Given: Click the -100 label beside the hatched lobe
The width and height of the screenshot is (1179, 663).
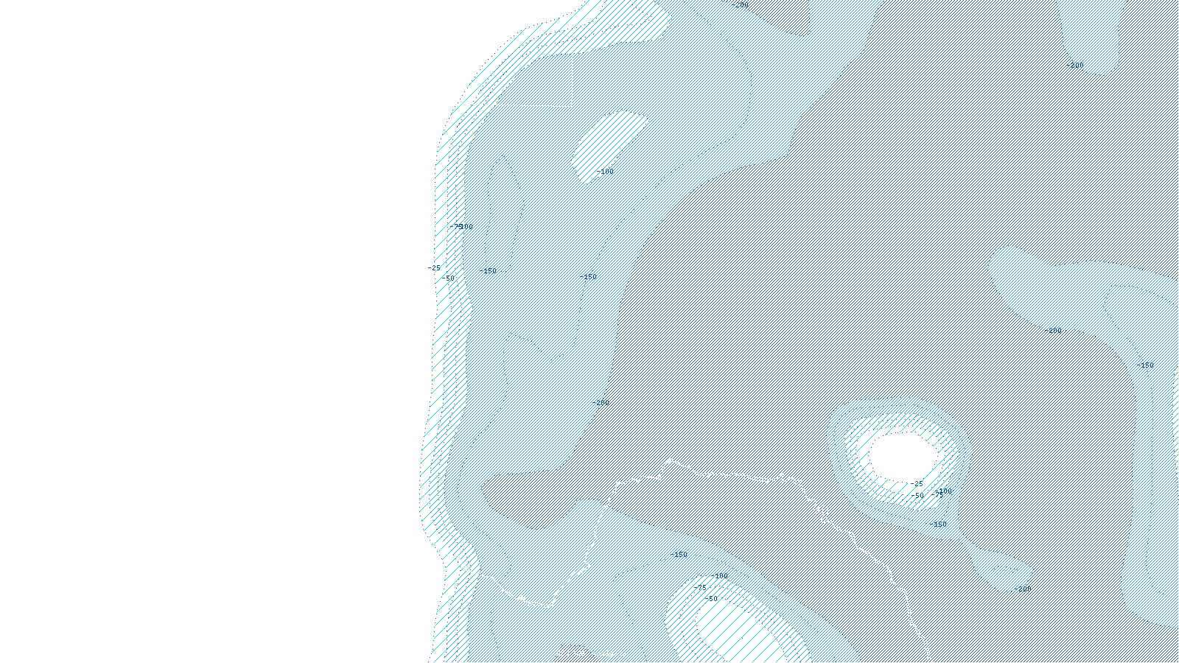Looking at the screenshot, I should click(604, 172).
